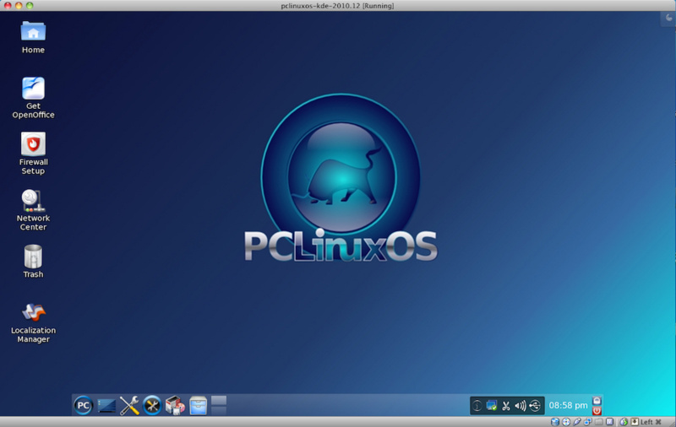Minimize the VirtualBox window with yellow button
Screen dimensions: 676x427
(x=19, y=6)
